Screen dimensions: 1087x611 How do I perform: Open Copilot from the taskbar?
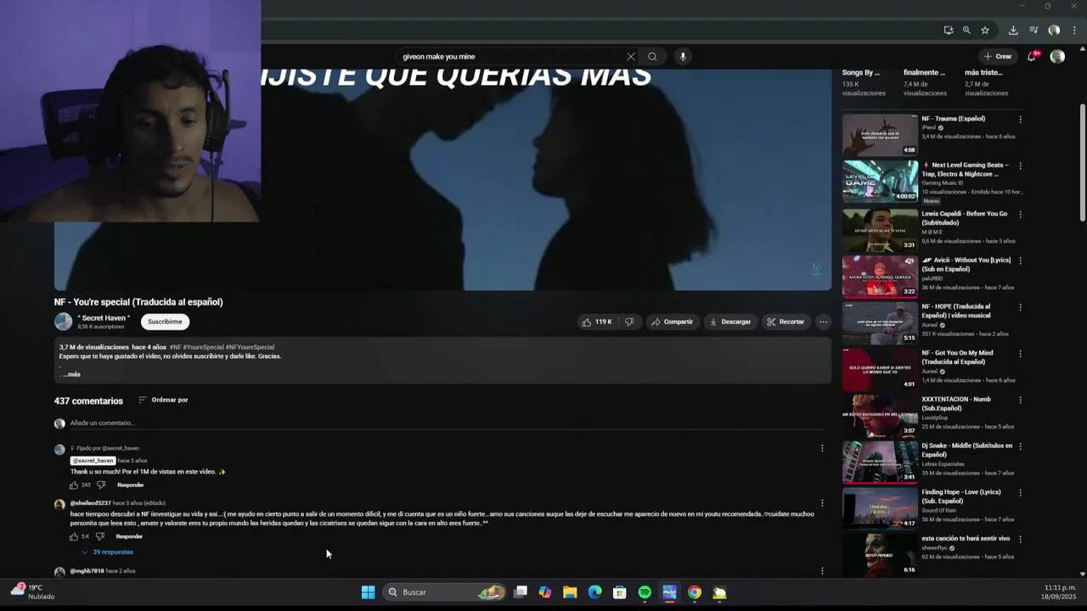click(545, 592)
